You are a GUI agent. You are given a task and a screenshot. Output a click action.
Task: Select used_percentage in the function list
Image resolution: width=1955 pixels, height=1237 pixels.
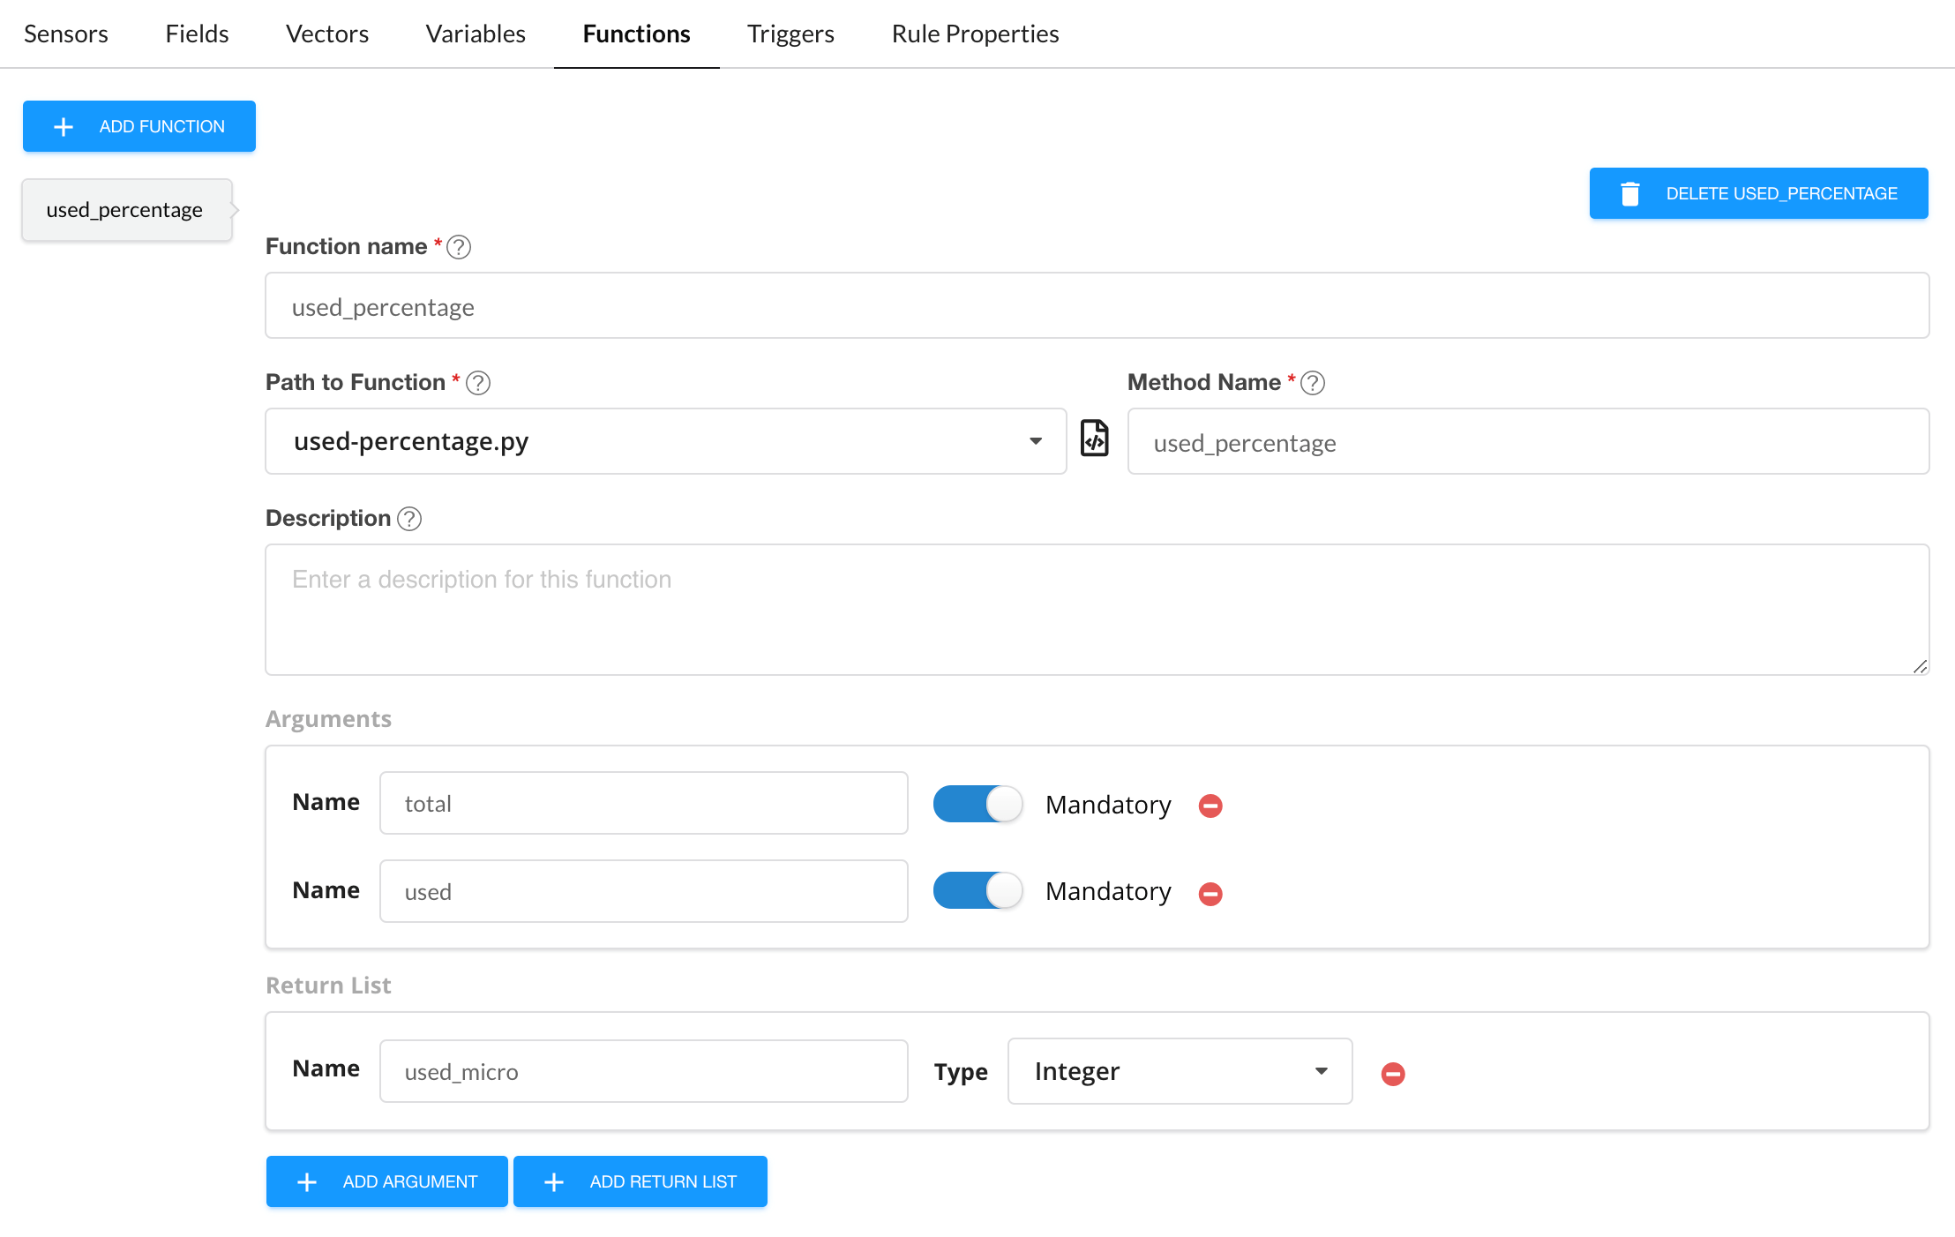pos(126,210)
